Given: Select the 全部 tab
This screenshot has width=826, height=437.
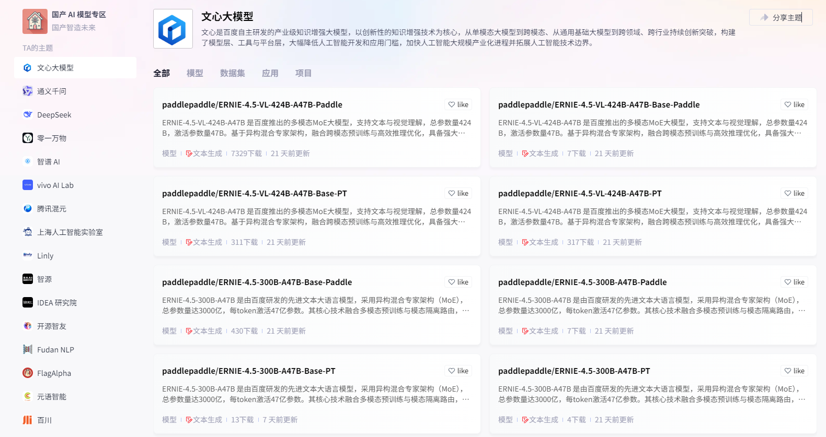Looking at the screenshot, I should [x=162, y=73].
